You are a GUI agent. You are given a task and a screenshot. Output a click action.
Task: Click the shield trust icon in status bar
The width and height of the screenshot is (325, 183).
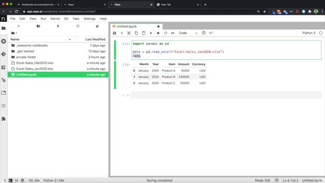click(x=276, y=180)
